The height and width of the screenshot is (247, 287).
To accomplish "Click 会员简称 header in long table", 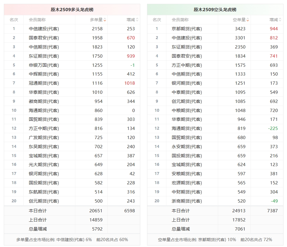I will coord(37,20).
